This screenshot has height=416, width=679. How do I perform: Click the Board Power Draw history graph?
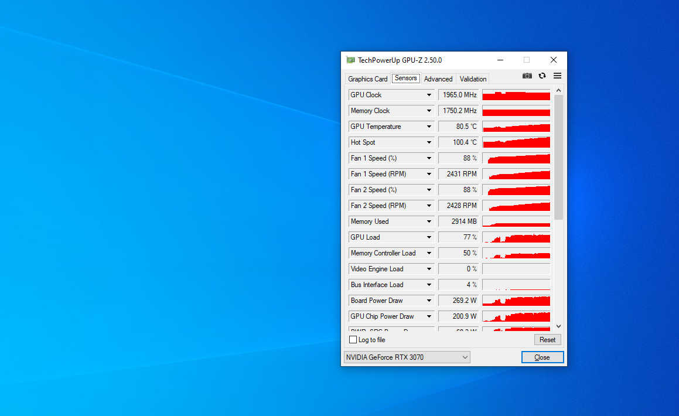pos(516,301)
